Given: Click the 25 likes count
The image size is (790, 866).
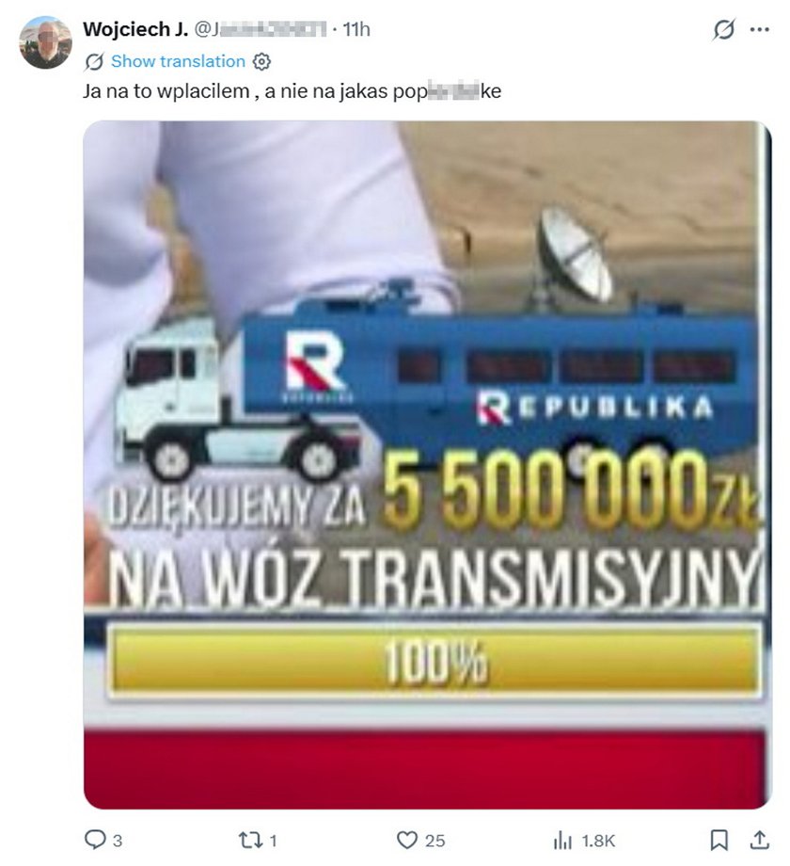Looking at the screenshot, I should pos(434,841).
